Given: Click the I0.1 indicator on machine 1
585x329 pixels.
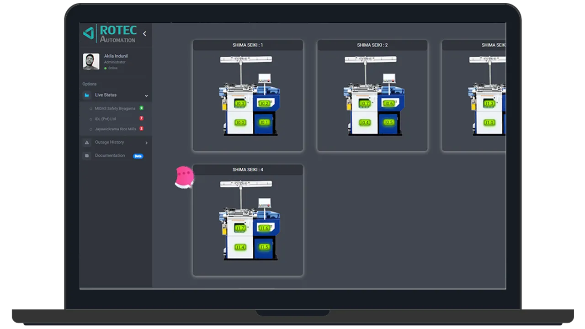Looking at the screenshot, I should click(264, 122).
